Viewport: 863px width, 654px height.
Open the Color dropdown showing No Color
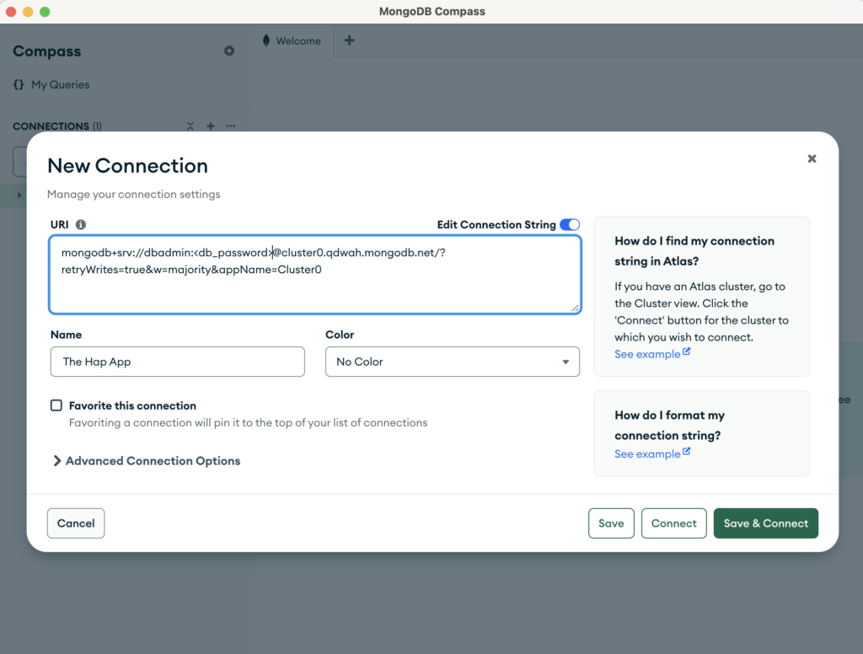coord(452,362)
